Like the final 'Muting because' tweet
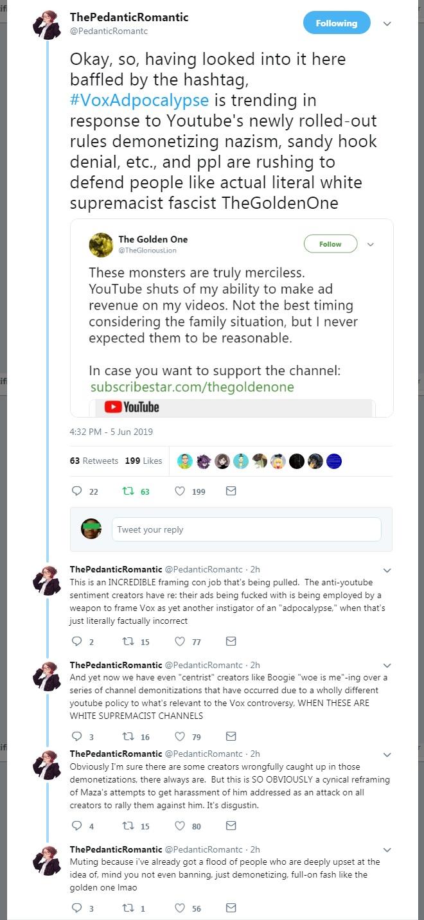Image resolution: width=424 pixels, height=920 pixels. pos(180,908)
